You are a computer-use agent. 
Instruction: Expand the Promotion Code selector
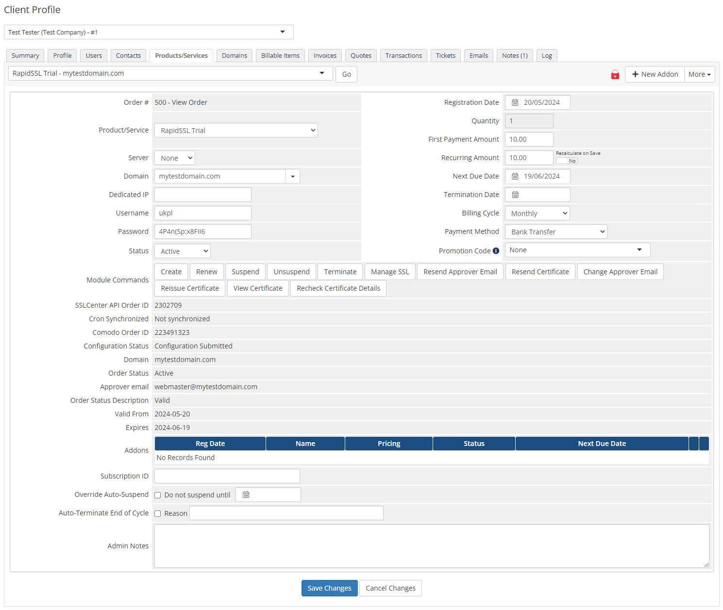click(639, 249)
